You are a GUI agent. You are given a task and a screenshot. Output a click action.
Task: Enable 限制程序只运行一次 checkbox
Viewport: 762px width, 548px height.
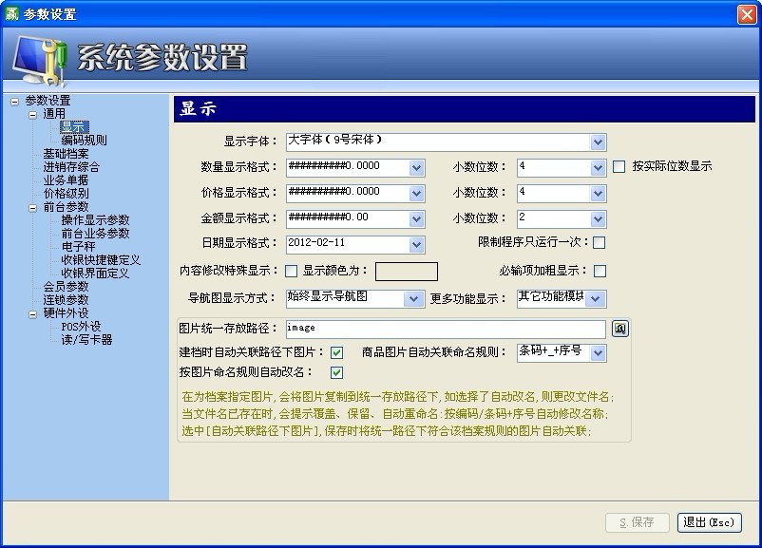[600, 242]
